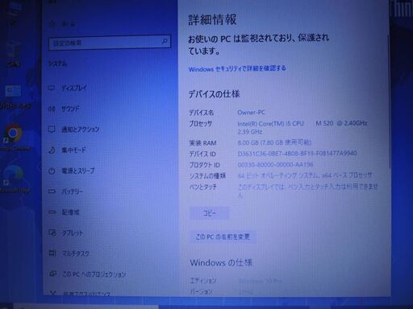Select 通知とアクション in sidebar
The height and width of the screenshot is (309, 413).
[x=74, y=130]
